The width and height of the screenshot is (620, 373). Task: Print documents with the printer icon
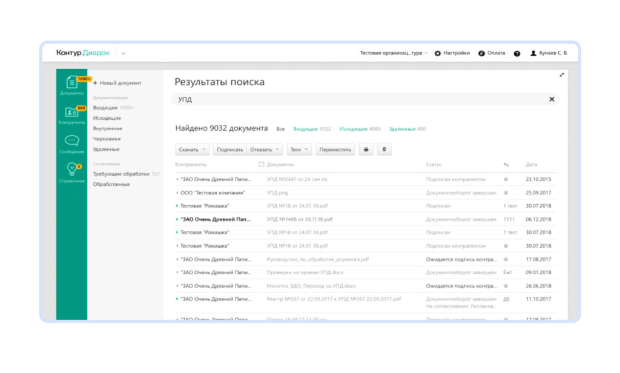point(366,148)
